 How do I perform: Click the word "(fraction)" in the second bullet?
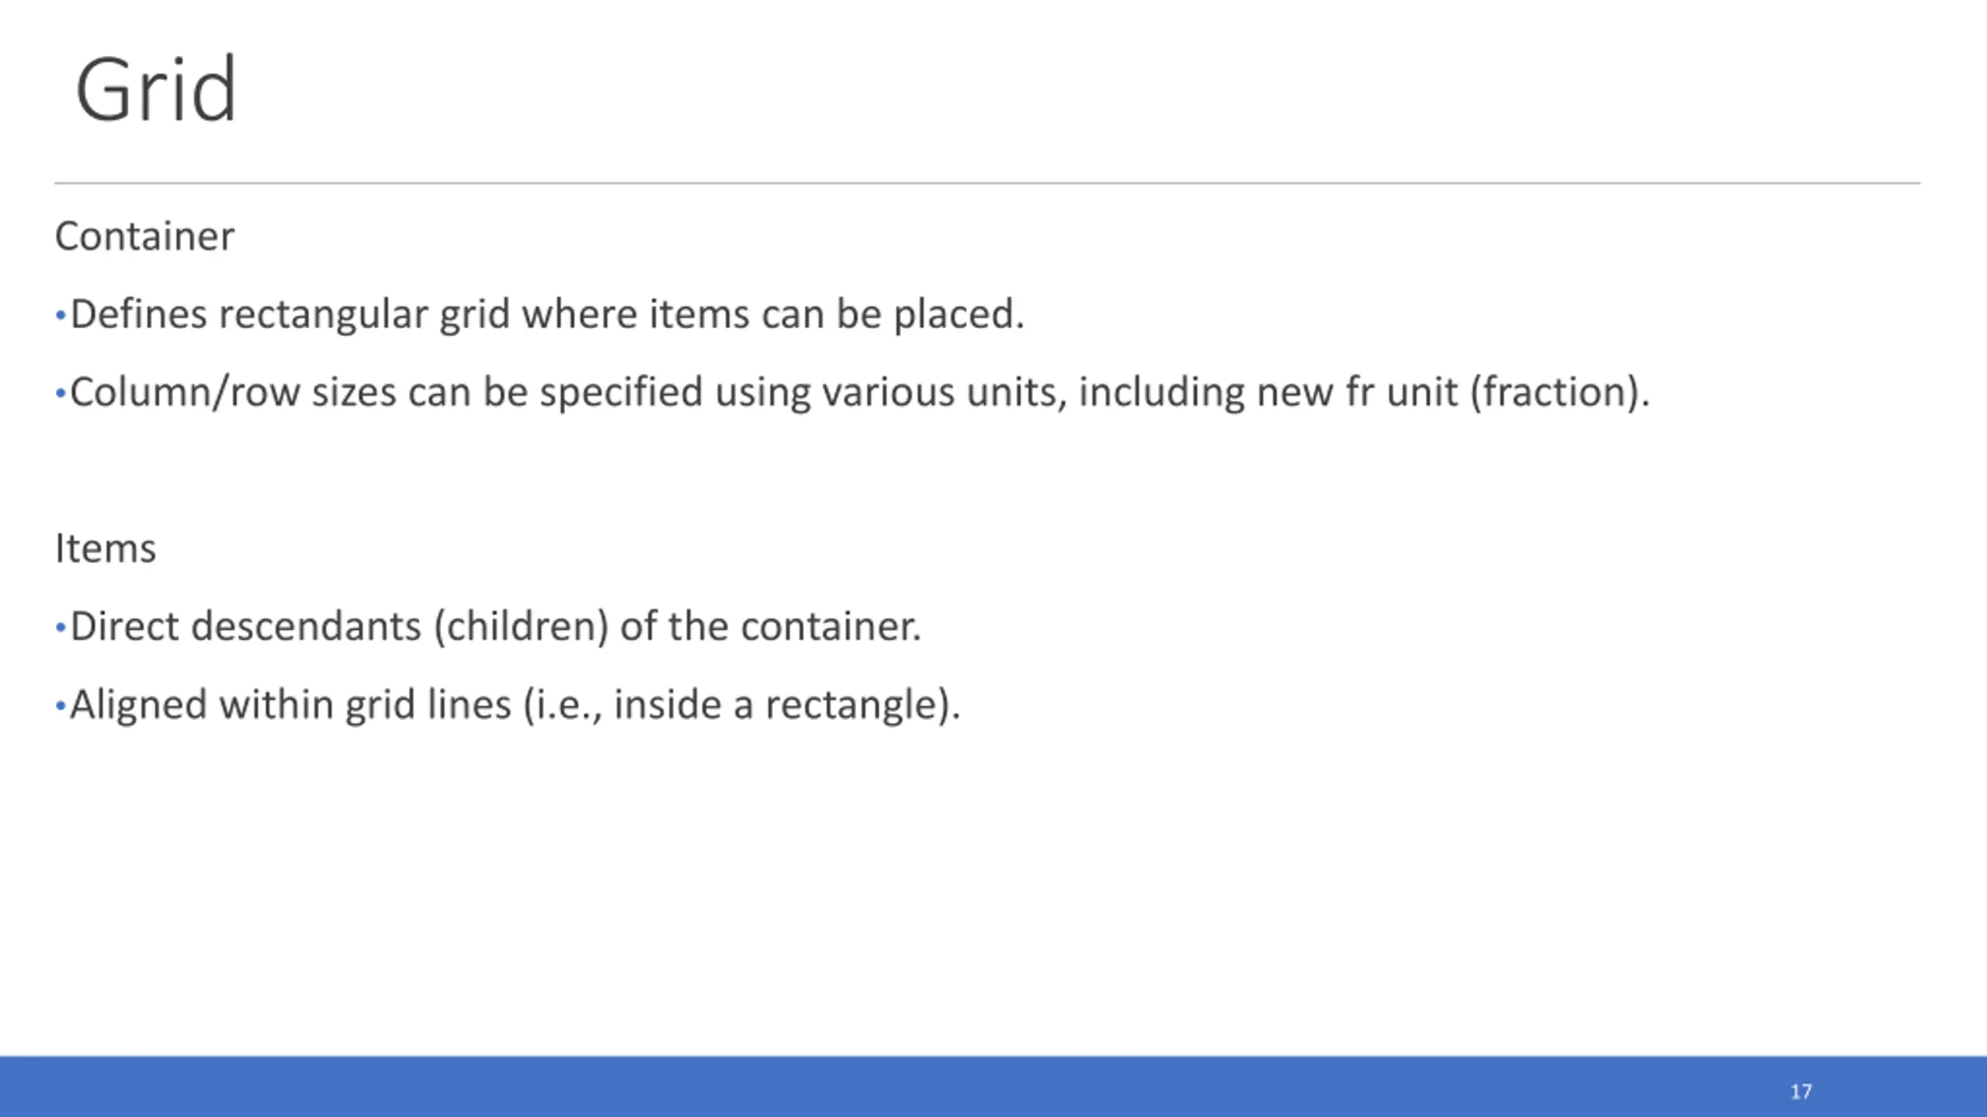pyautogui.click(x=1554, y=393)
